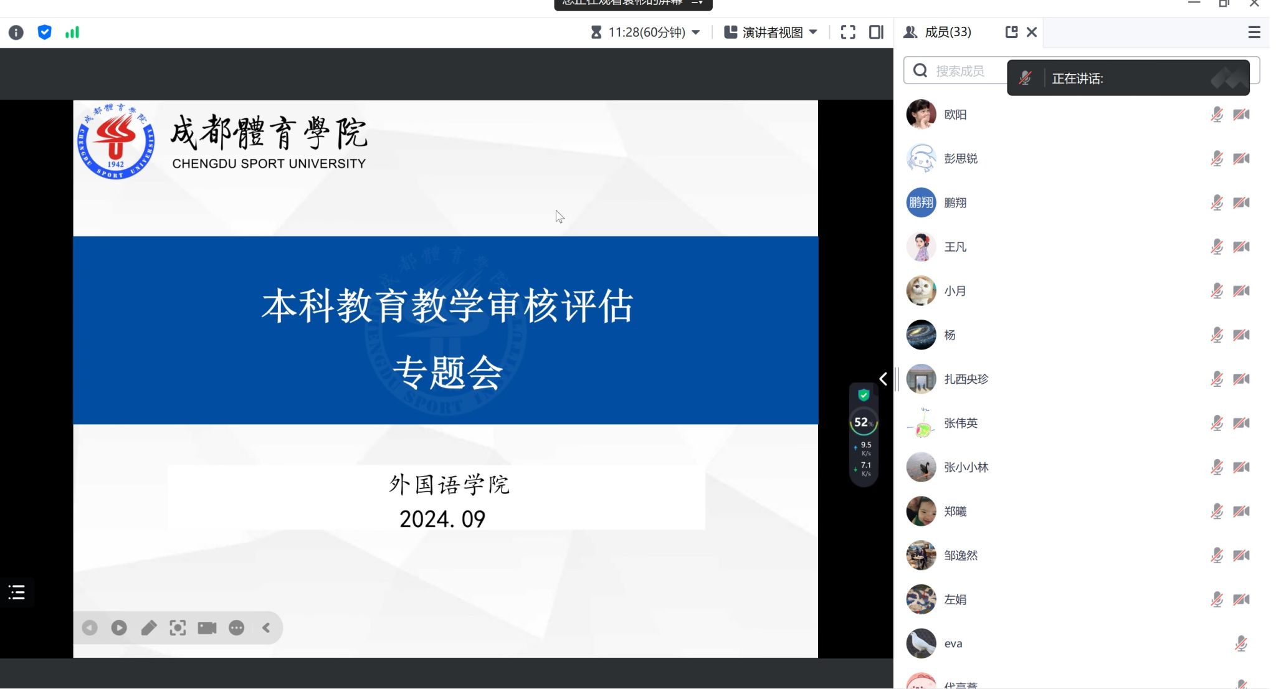Enter fullscreen mode icon

point(848,32)
